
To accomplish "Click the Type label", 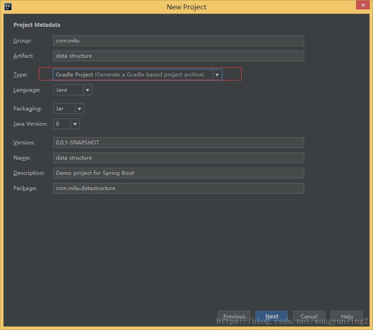I will pyautogui.click(x=21, y=75).
